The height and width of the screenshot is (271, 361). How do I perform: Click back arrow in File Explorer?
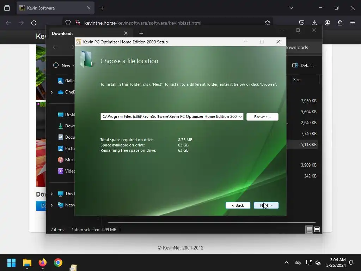pos(55,47)
